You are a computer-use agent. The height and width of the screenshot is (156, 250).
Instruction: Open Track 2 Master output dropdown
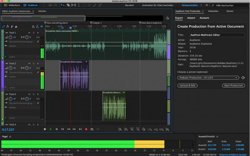24,77
